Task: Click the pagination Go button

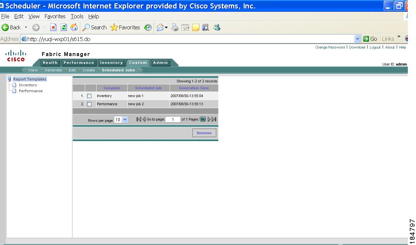Action: (x=203, y=119)
